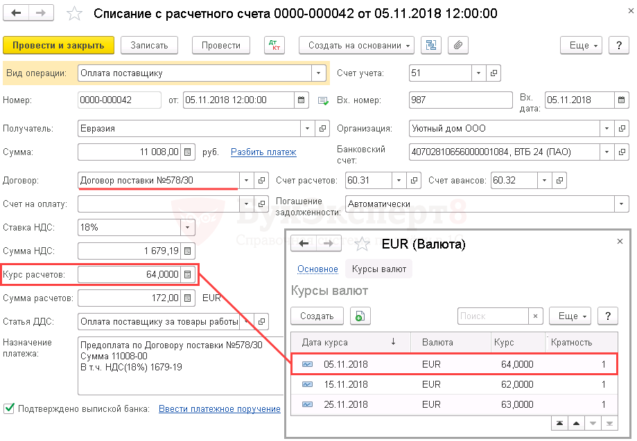Open calculator for Сумма field
Image resolution: width=637 pixels, height=441 pixels.
click(x=188, y=152)
